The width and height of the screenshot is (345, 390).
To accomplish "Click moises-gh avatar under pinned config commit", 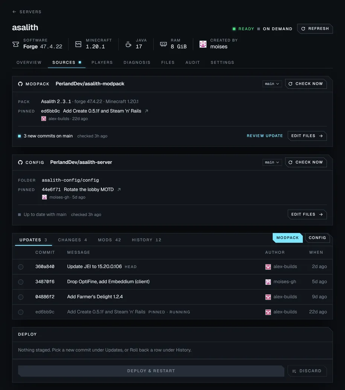I will click(44, 197).
